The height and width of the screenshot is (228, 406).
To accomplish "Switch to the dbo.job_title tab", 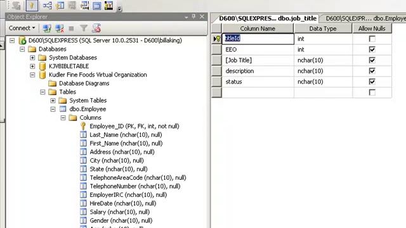I will tap(268, 18).
